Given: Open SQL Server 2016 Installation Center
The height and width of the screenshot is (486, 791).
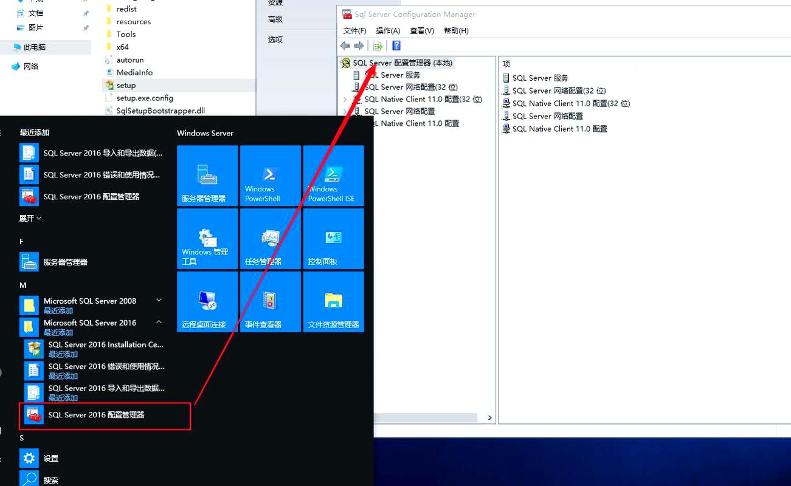Looking at the screenshot, I should click(95, 349).
